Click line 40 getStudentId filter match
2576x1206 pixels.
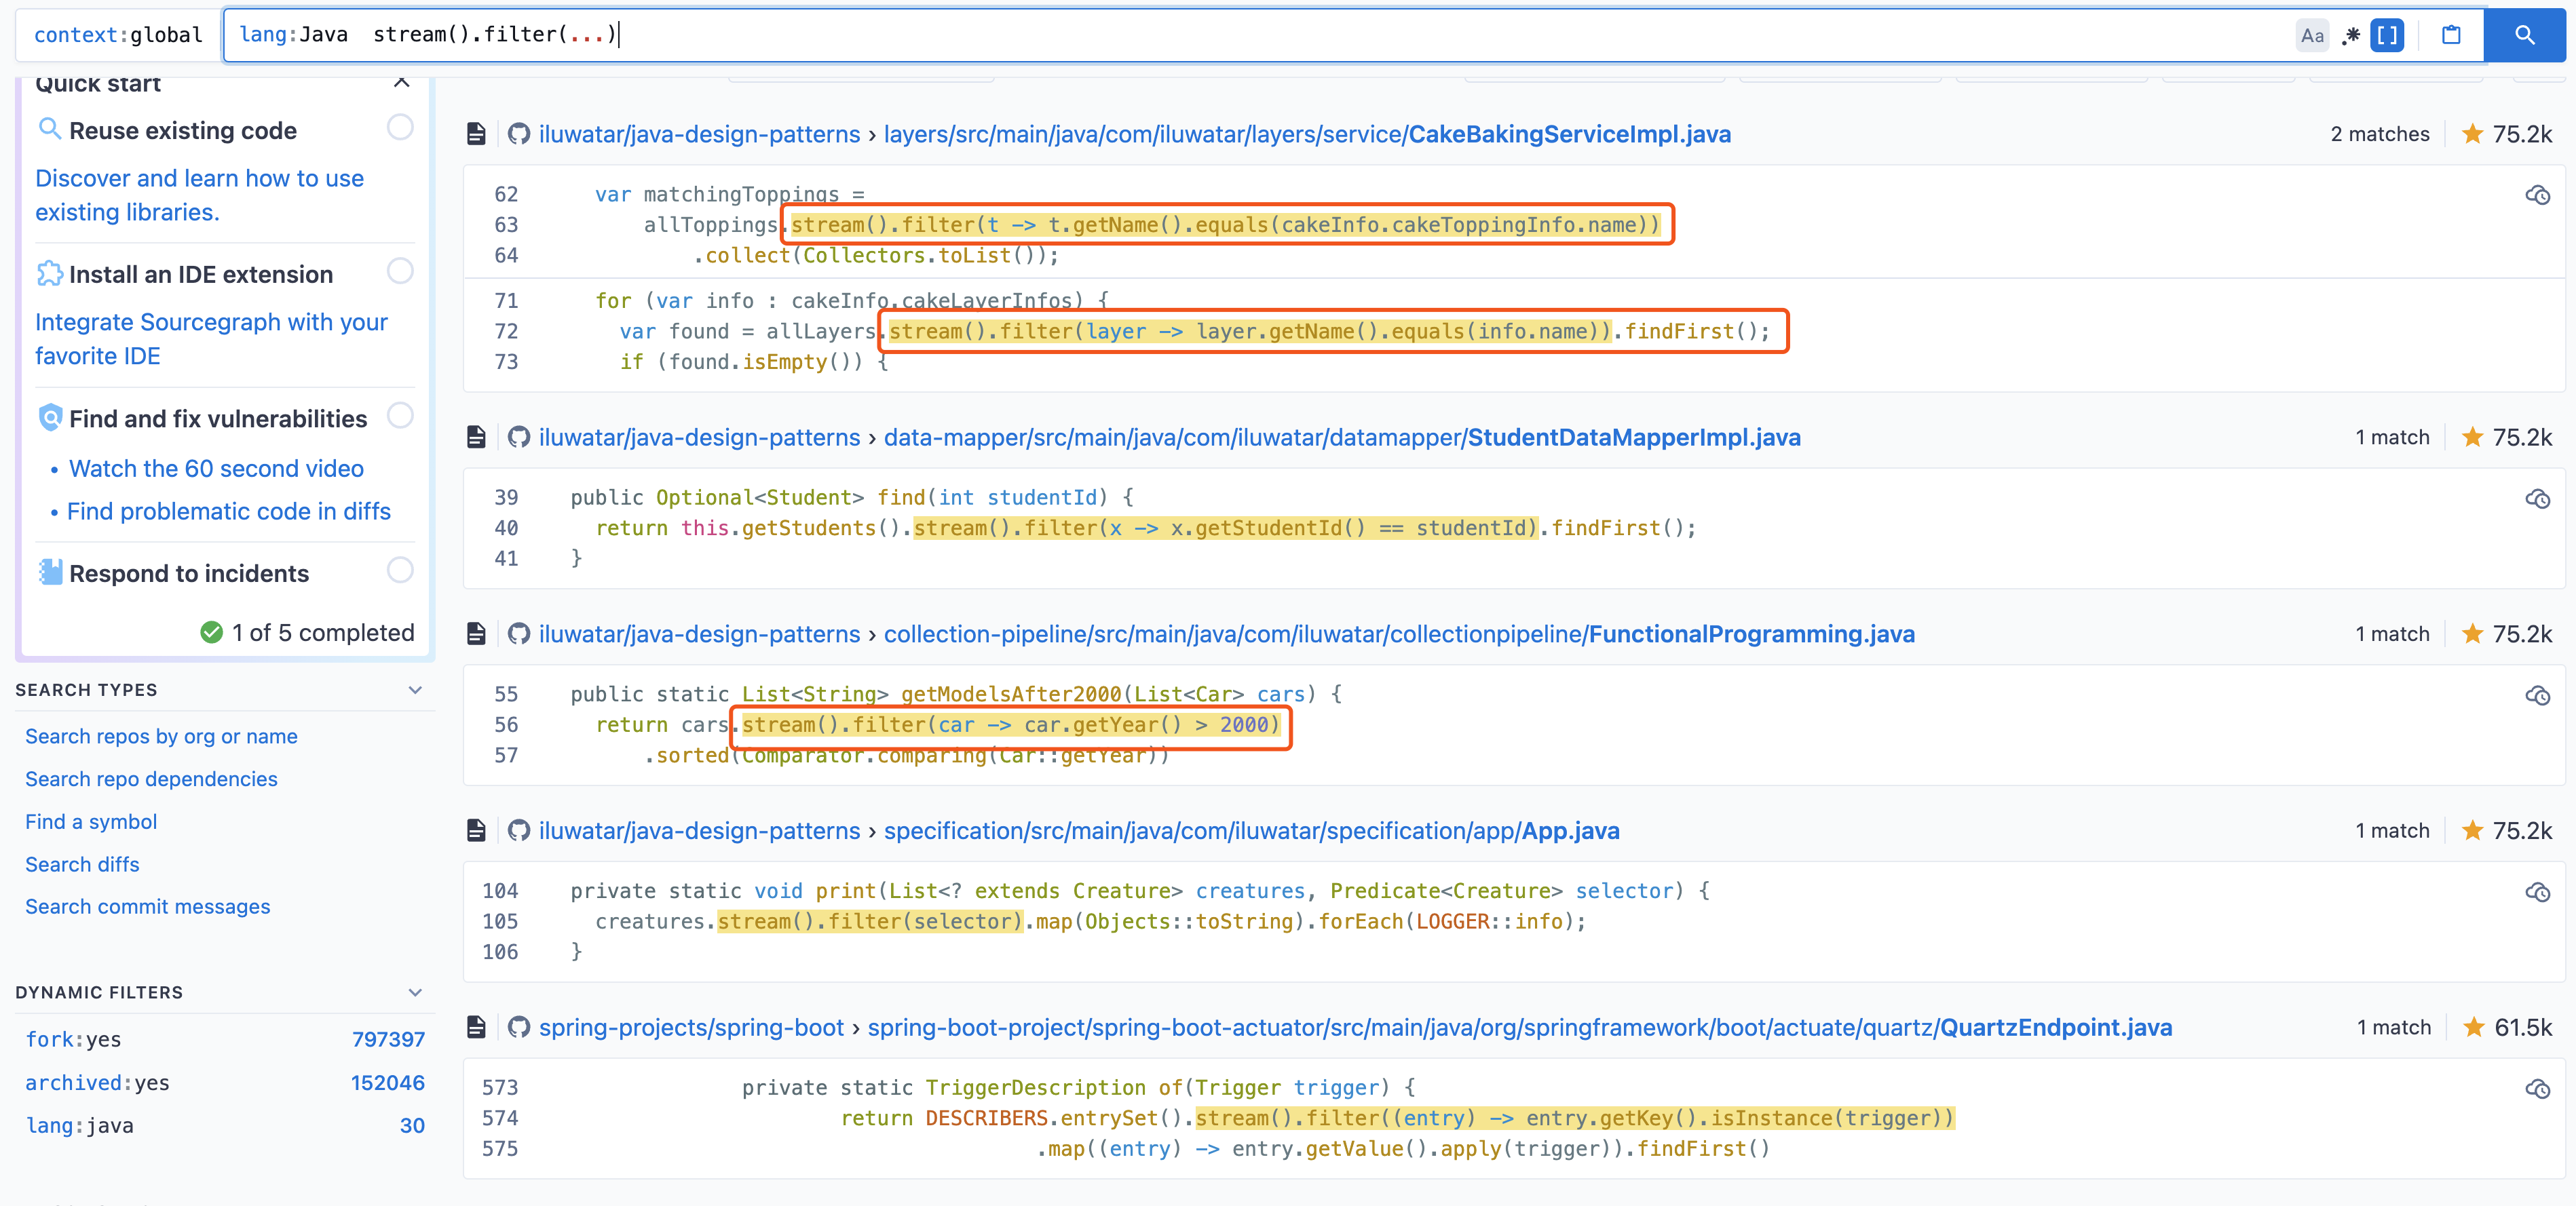(1225, 528)
